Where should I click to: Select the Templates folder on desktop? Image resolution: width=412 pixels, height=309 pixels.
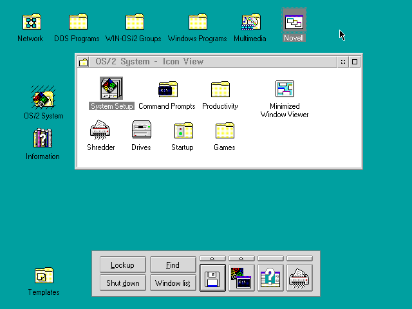click(x=44, y=276)
